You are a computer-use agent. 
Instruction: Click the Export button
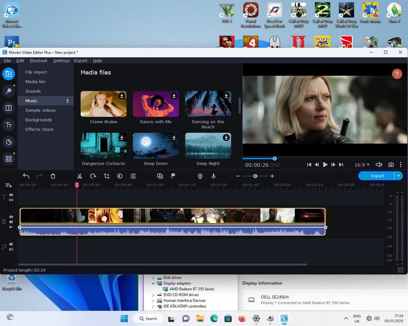[377, 176]
